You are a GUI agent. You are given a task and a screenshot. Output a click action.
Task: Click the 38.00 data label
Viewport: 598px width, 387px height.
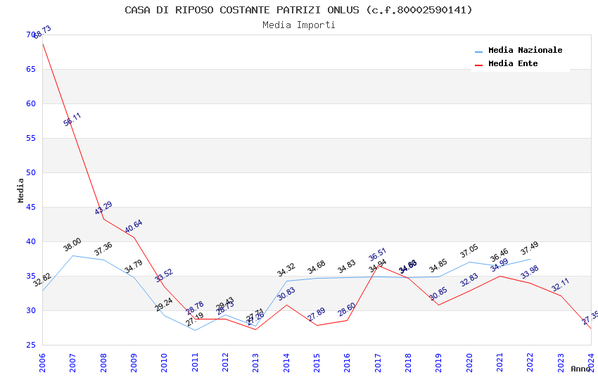72,245
